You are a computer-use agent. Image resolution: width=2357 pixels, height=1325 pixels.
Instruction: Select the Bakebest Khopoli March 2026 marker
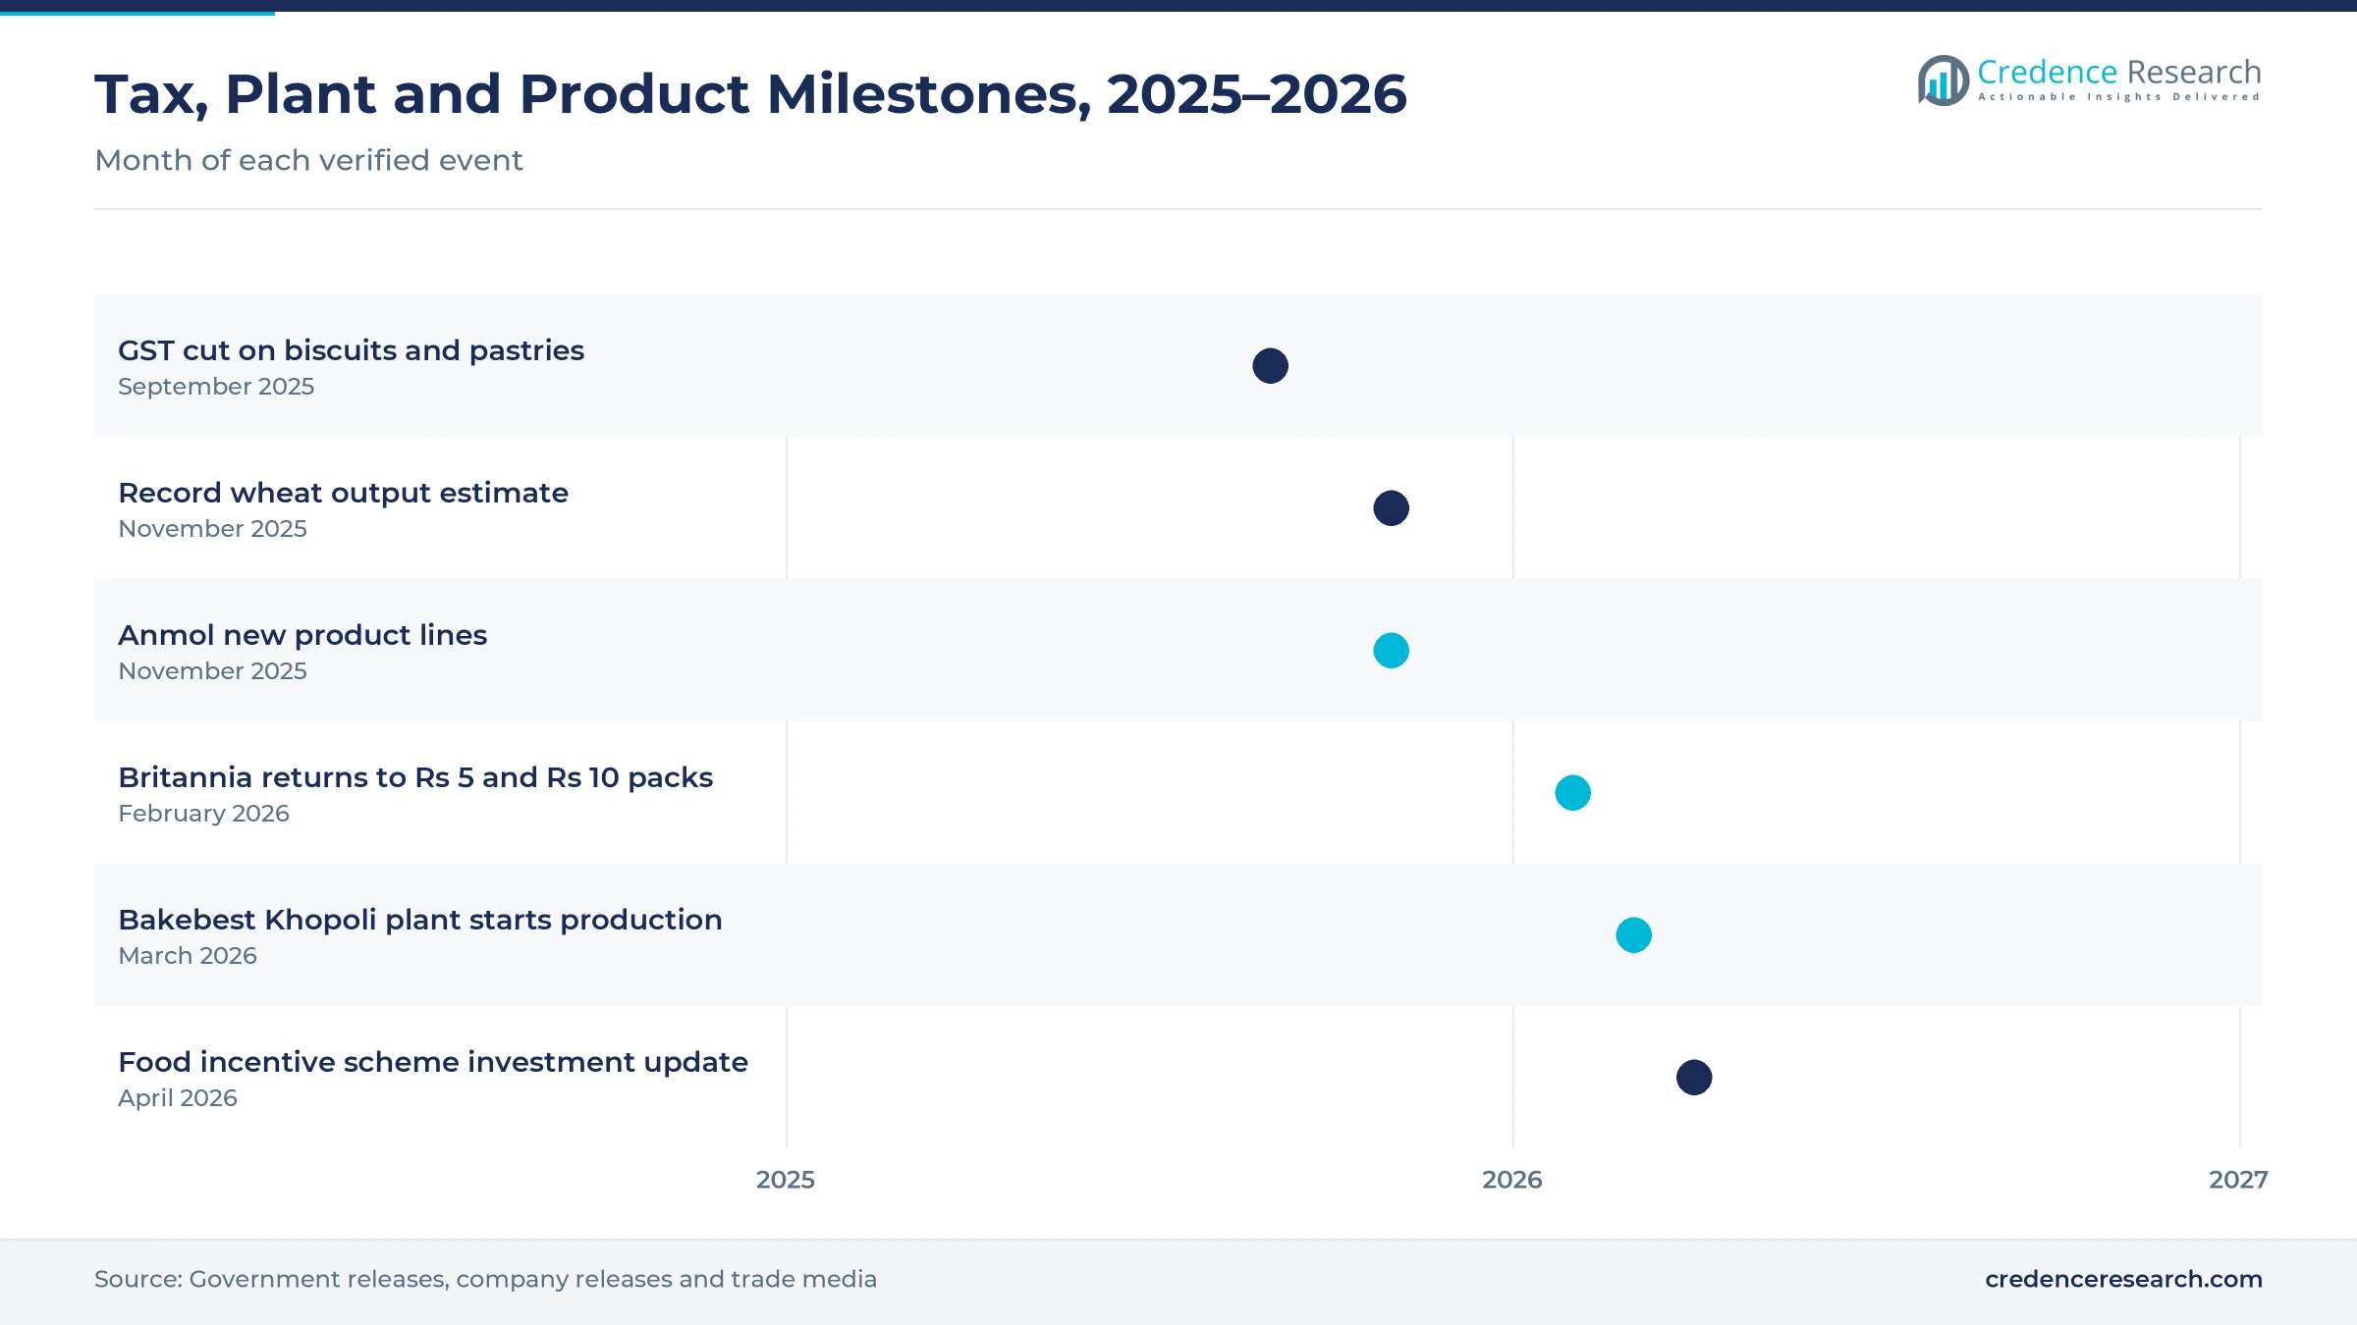click(x=1633, y=935)
